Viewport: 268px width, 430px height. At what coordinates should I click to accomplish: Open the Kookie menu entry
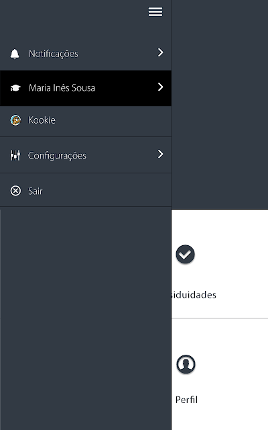point(86,122)
